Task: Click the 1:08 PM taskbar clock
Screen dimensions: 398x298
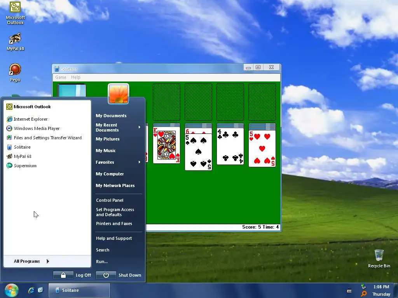Action: (381, 287)
